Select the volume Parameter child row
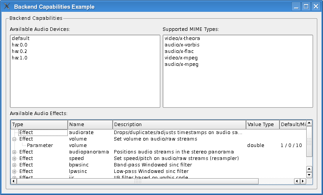 click(40, 145)
